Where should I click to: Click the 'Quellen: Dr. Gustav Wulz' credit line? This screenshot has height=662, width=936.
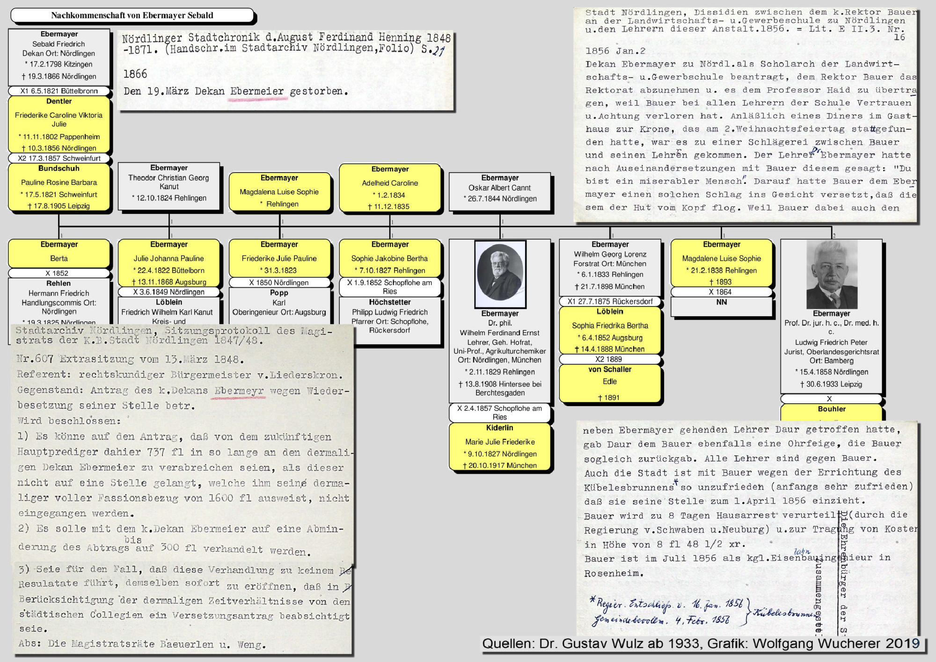pos(701,644)
